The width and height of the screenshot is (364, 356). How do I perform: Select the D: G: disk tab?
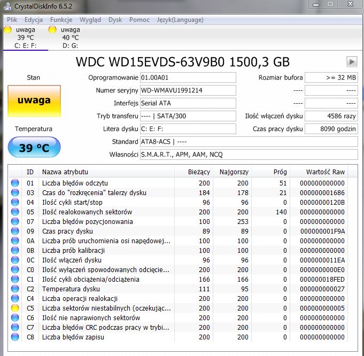tap(71, 37)
